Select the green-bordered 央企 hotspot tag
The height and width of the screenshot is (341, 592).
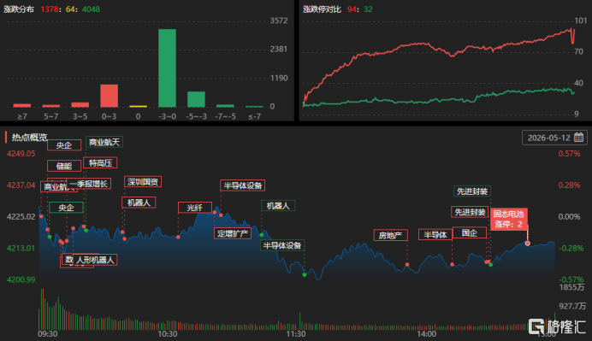point(66,208)
